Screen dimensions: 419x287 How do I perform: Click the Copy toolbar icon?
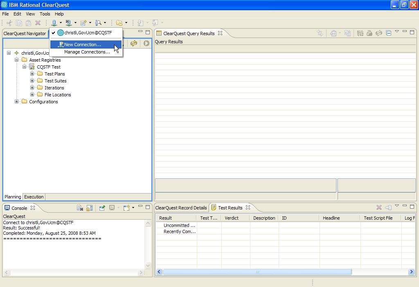[x=19, y=23]
